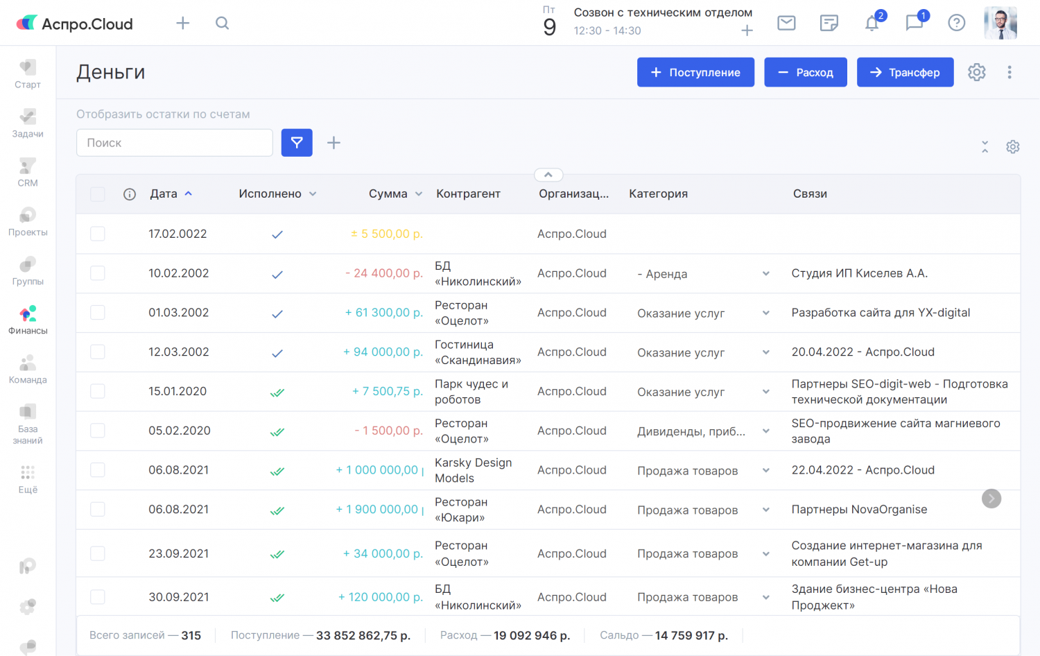Viewport: 1040px width, 656px height.
Task: Open CRM section in left sidebar
Action: [28, 172]
